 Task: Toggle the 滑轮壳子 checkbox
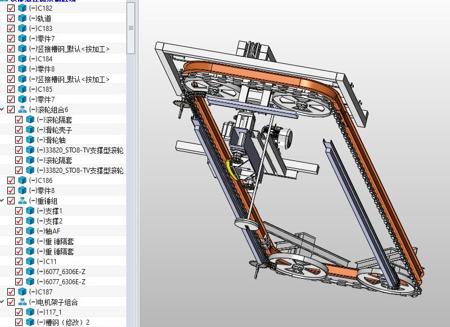pos(19,130)
